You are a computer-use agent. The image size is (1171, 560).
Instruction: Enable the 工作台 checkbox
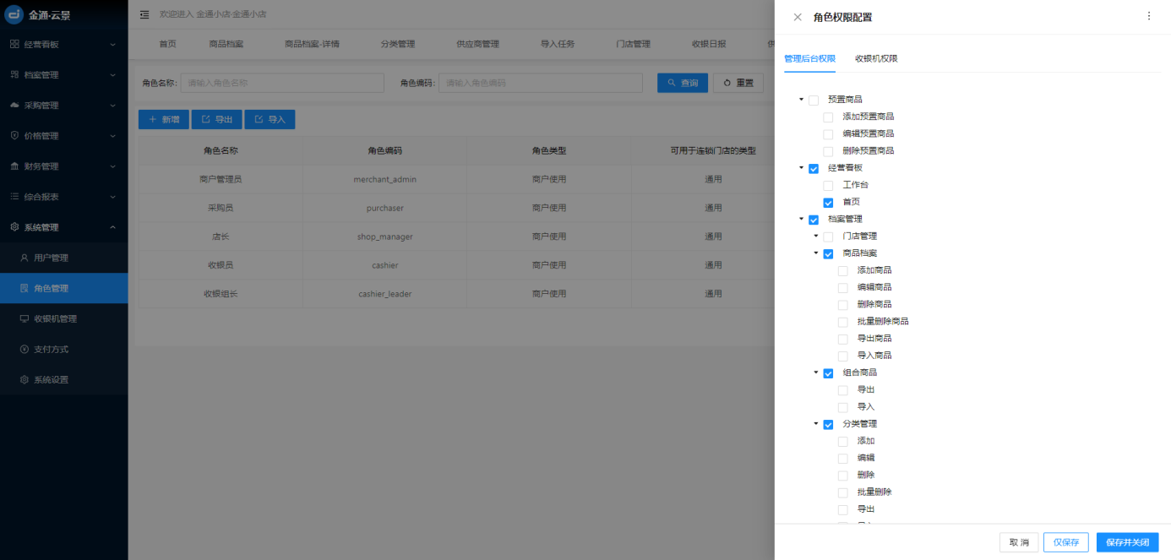tap(828, 185)
